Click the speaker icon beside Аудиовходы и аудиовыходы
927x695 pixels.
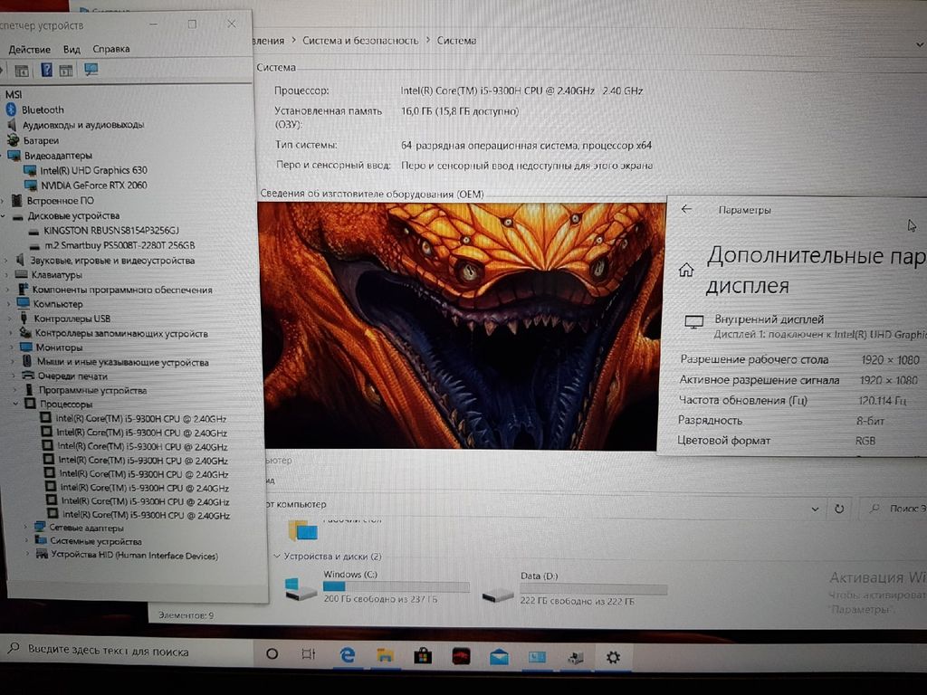pyautogui.click(x=12, y=125)
